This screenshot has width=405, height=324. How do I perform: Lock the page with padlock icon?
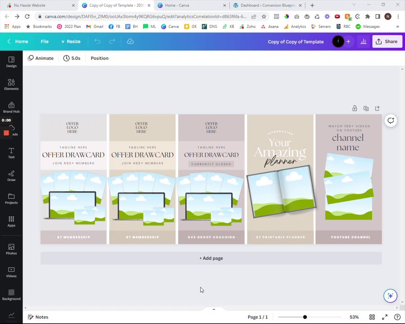coord(355,108)
